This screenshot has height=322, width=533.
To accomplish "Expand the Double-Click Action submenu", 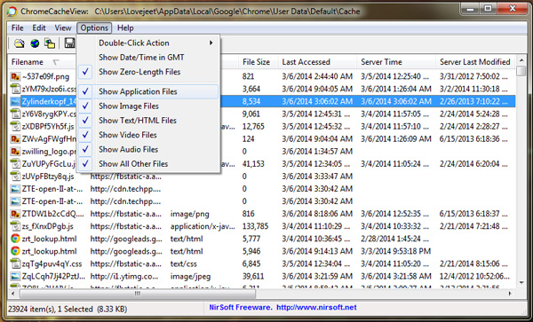I will tap(148, 43).
